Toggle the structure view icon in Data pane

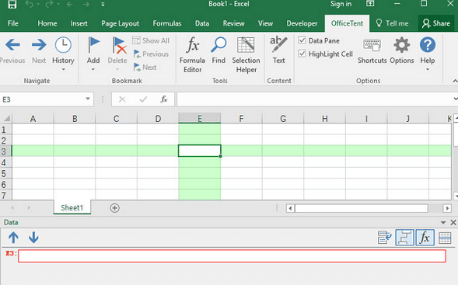404,238
